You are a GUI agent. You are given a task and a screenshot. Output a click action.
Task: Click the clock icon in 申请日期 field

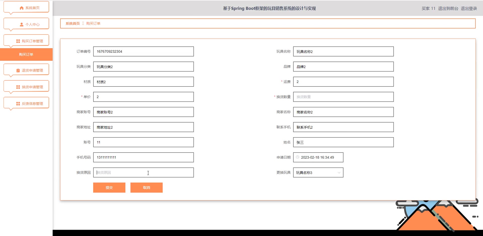(x=298, y=157)
